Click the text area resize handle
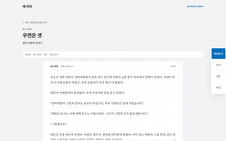Image resolution: width=226 pixels, height=141 pixels. [175, 139]
